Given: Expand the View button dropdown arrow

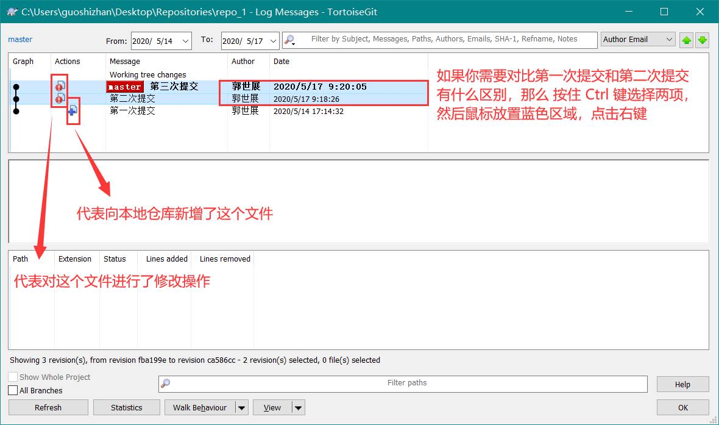Looking at the screenshot, I should tap(298, 408).
